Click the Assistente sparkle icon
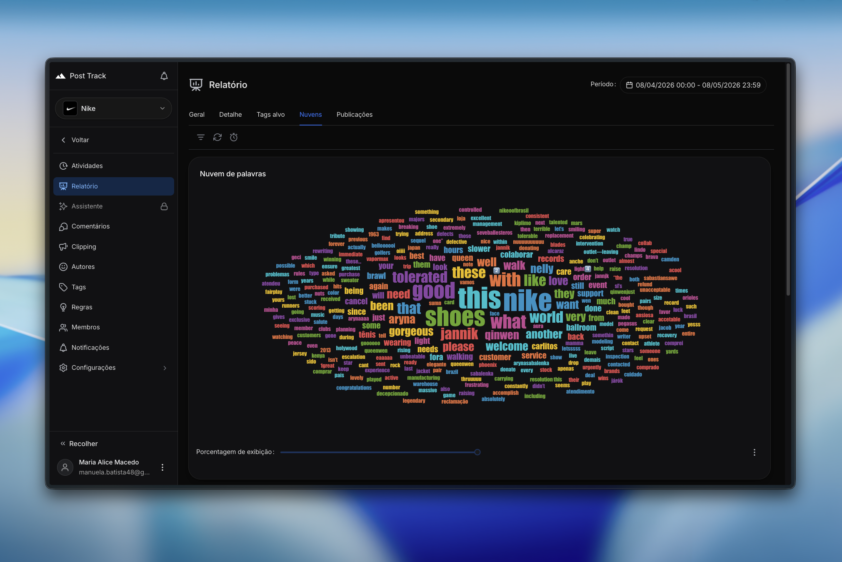 [x=63, y=206]
